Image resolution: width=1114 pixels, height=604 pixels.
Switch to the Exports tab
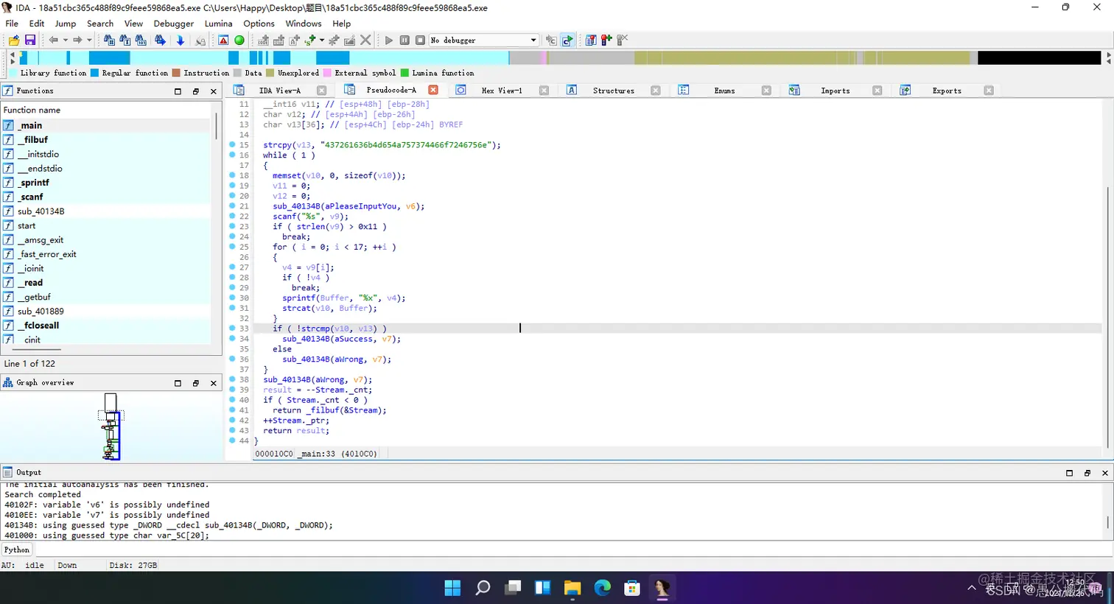coord(947,91)
